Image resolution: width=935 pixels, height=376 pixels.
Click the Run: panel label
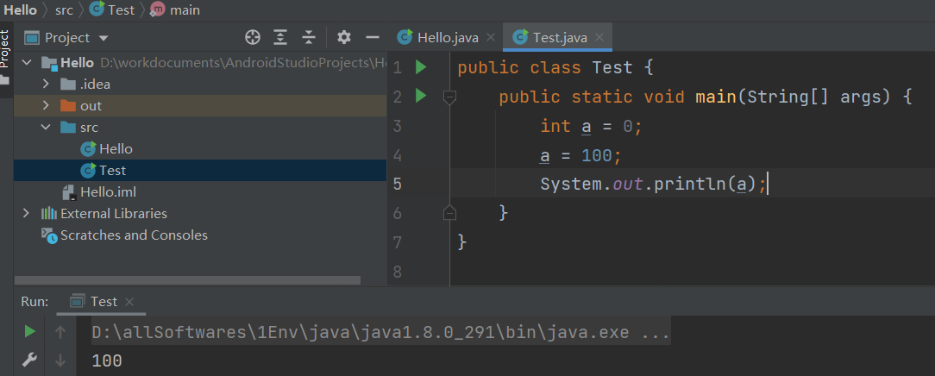point(35,302)
